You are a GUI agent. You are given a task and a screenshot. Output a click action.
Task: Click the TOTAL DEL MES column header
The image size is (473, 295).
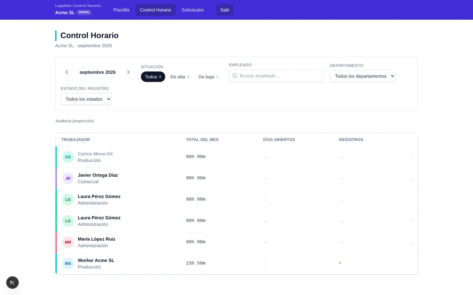coord(202,140)
